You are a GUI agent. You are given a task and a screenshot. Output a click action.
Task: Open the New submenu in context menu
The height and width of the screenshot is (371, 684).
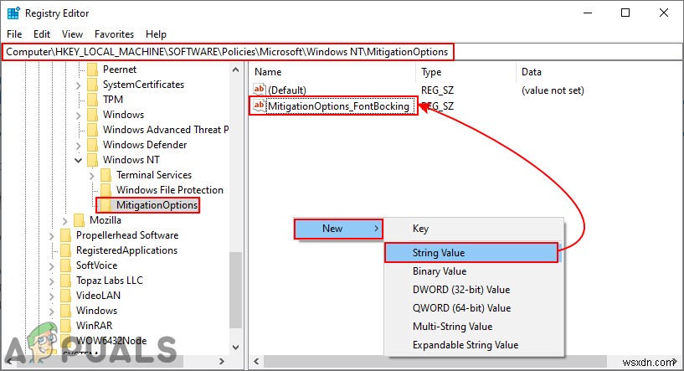click(338, 229)
